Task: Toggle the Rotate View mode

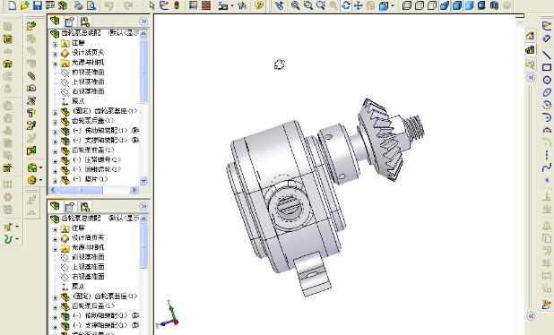Action: coord(346,5)
